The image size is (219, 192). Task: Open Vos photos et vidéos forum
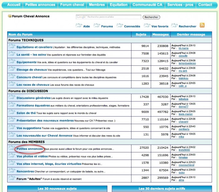tap(32, 157)
